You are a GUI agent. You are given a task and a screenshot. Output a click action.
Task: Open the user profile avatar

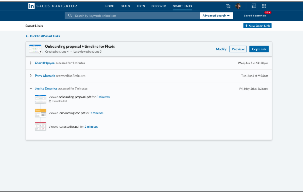[x=238, y=6]
